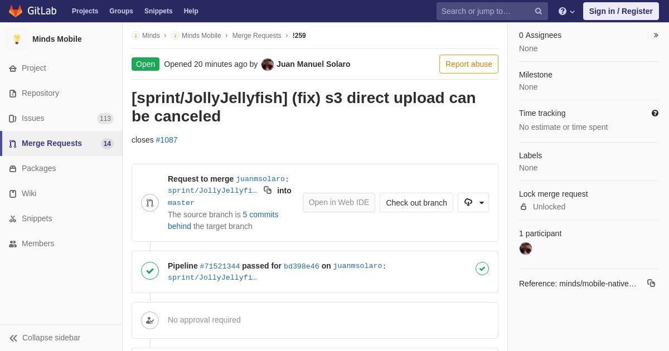Click the Open in Web IDE button

[339, 203]
